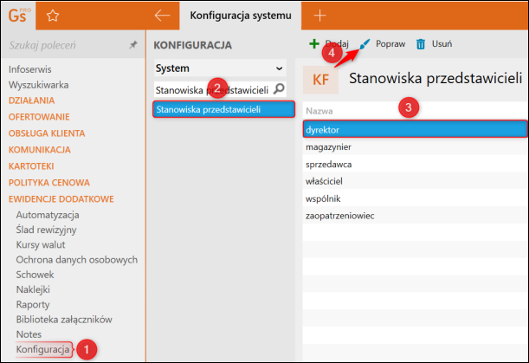
Task: Open Ochrona danych osobowych
Action: click(76, 260)
